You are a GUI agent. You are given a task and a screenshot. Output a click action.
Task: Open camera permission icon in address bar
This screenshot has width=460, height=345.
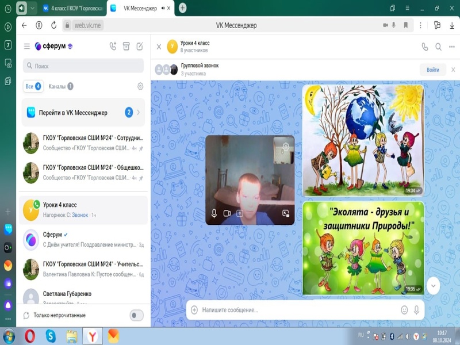tap(385, 25)
